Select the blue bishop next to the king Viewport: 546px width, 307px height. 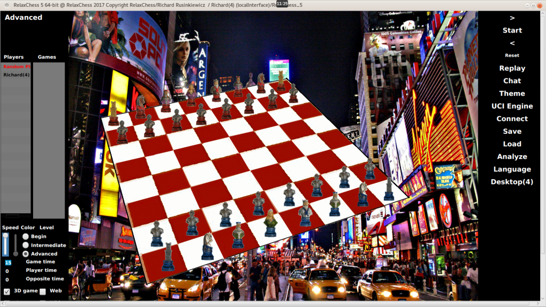click(x=335, y=204)
